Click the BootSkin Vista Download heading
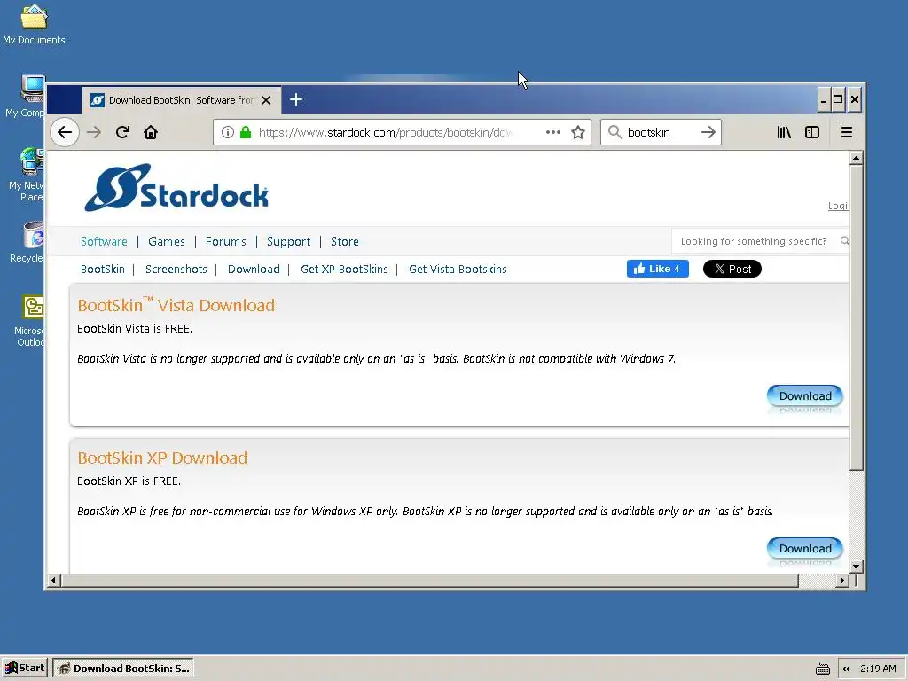This screenshot has width=908, height=681. click(176, 305)
